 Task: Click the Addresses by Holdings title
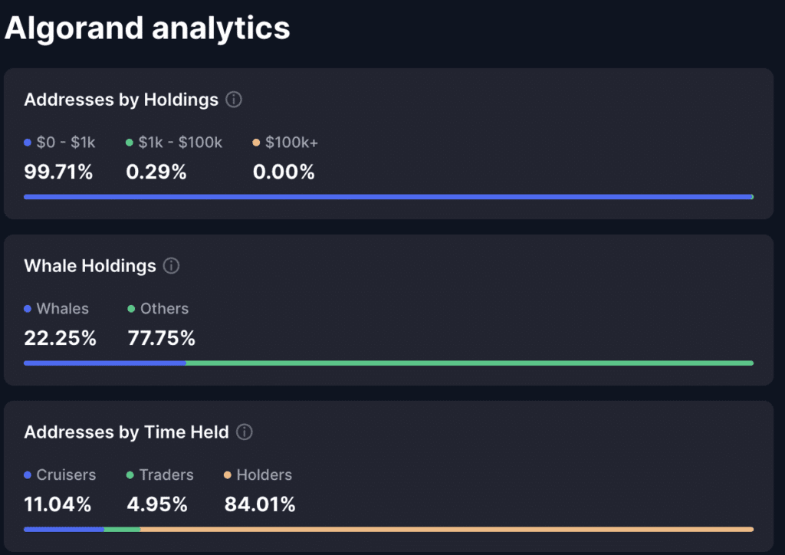(121, 100)
